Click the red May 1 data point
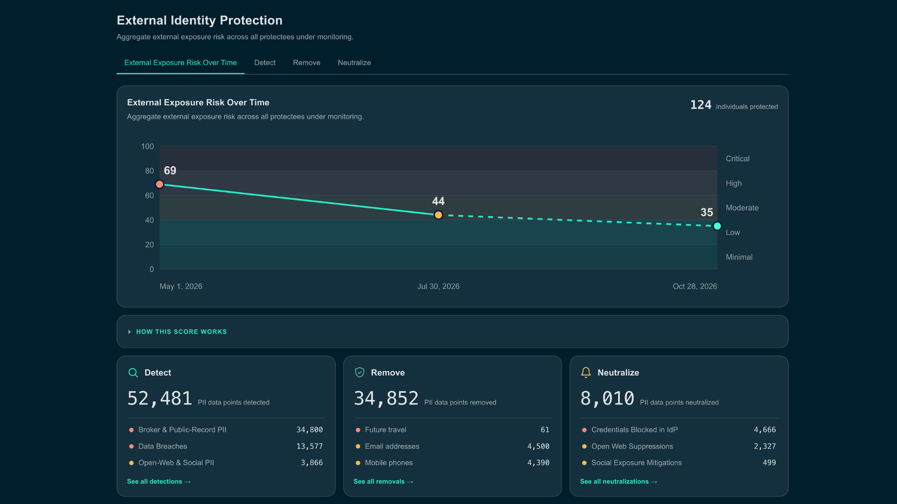This screenshot has height=504, width=897. tap(160, 184)
